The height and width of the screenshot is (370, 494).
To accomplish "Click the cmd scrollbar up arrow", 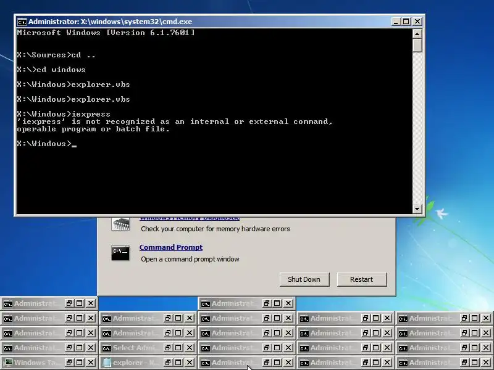I will [417, 34].
